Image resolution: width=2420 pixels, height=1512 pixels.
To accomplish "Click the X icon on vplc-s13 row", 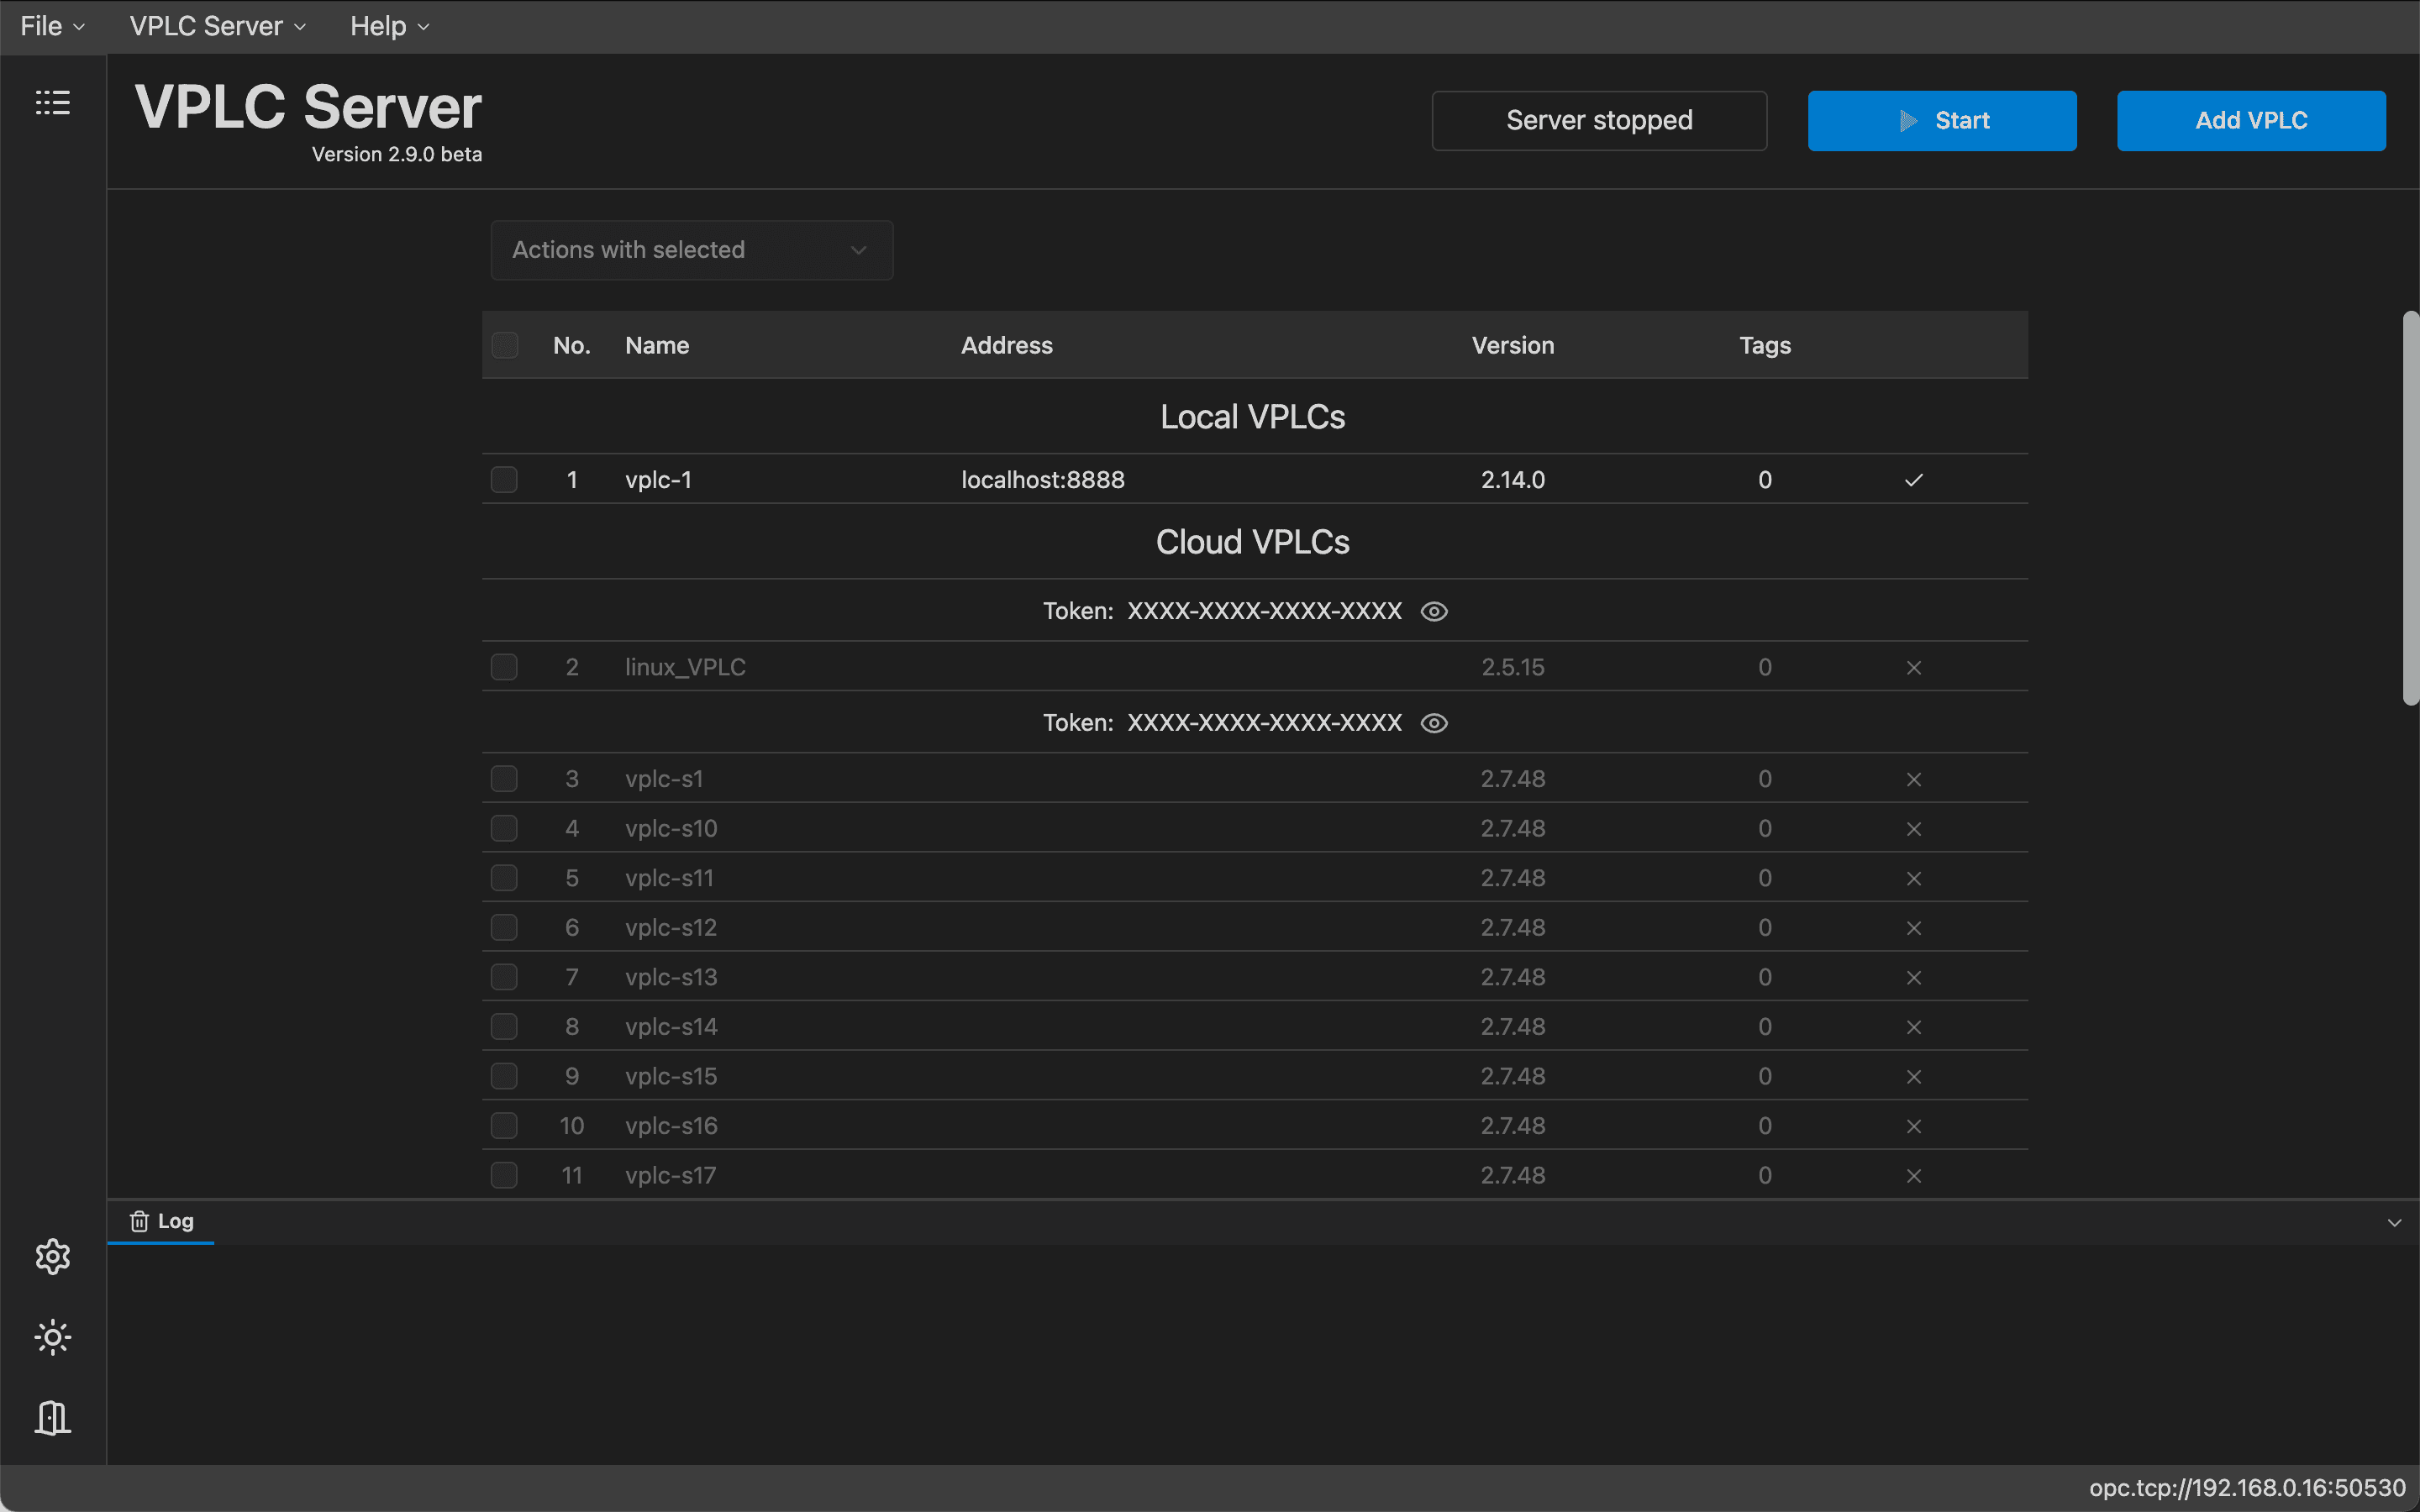I will (x=1914, y=977).
